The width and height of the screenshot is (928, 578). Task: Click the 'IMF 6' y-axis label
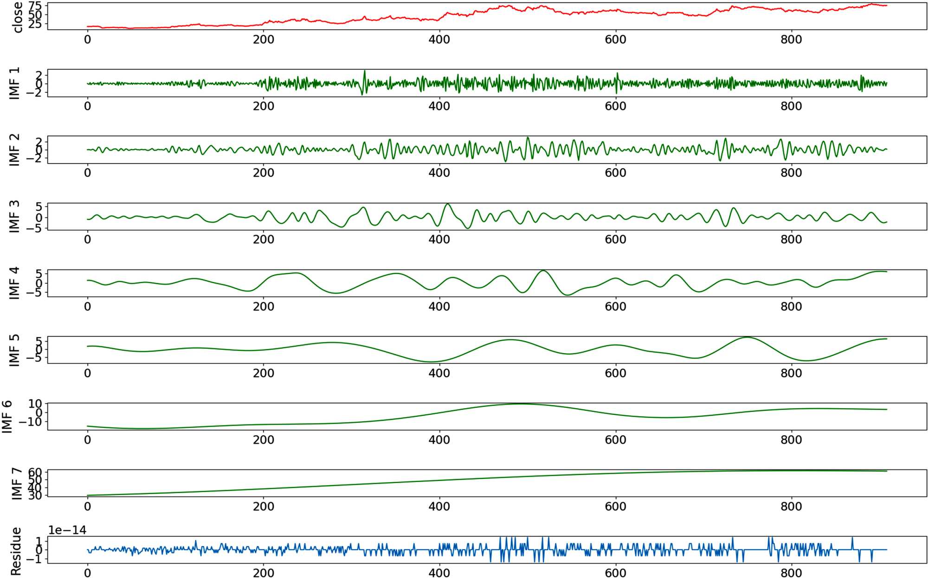(x=7, y=417)
